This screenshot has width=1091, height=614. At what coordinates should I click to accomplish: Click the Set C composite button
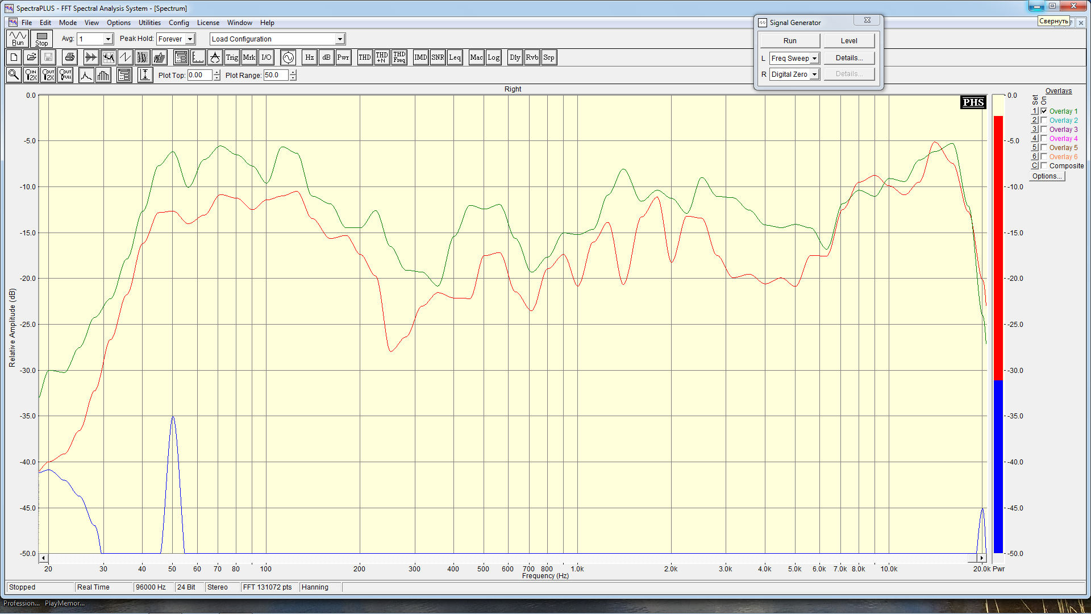click(x=1035, y=166)
